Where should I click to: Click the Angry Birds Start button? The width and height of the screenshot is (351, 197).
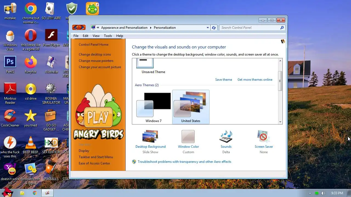[x=7, y=192]
